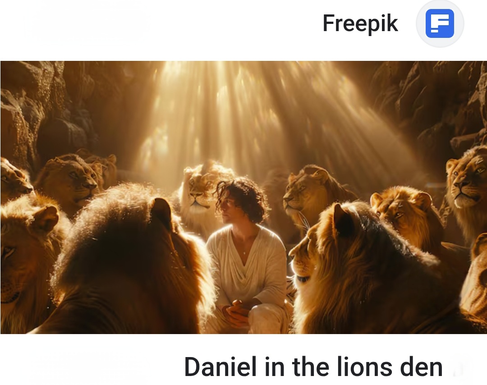Click the pendant on the man's chest

244,253
